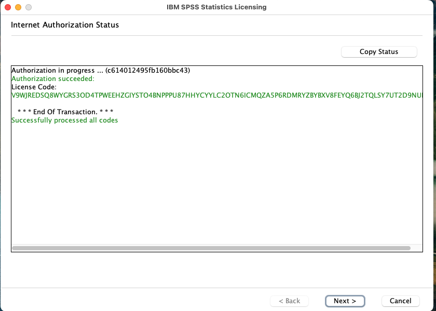Click the separator line under the heading

(x=217, y=35)
